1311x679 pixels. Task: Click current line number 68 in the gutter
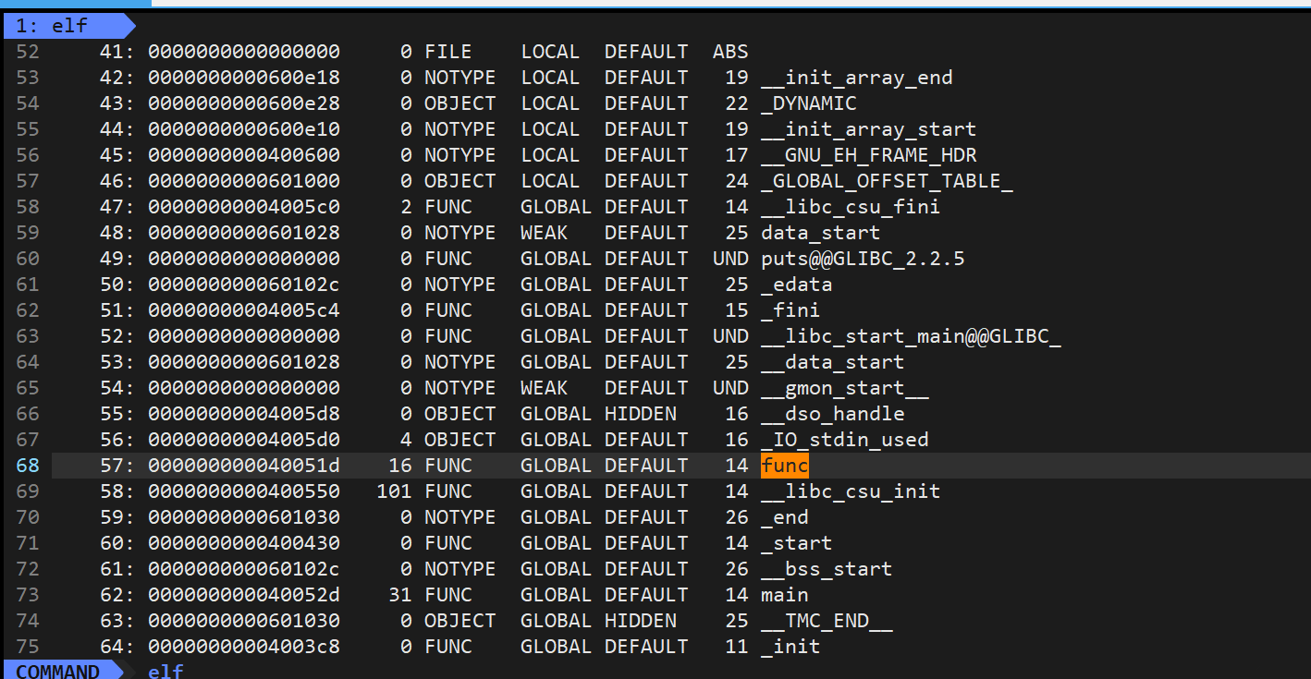click(x=28, y=466)
